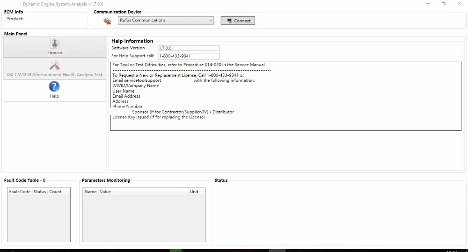Screen dimensions: 468x252
Task: Click the 'WWID/Company Name' text line
Action: (x=136, y=86)
